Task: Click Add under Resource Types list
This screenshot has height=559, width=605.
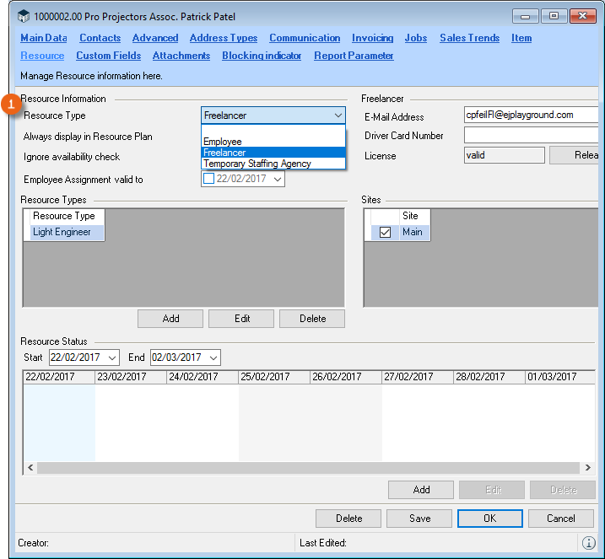Action: click(x=170, y=319)
